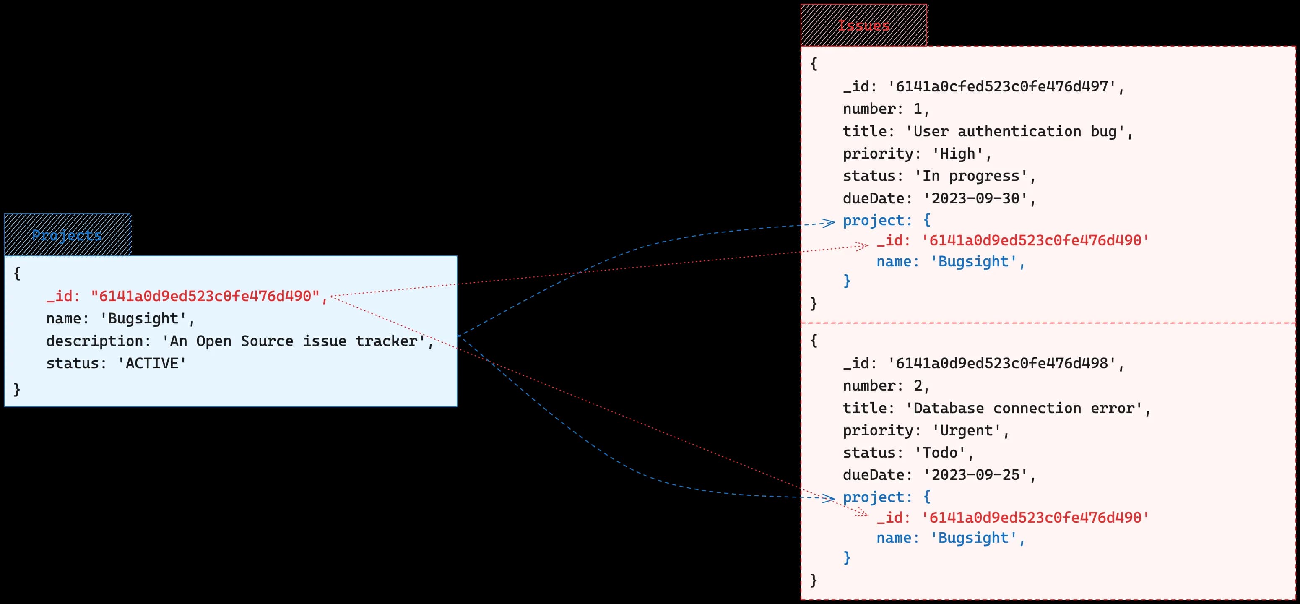The width and height of the screenshot is (1300, 604).
Task: Select title 'Database connection error'
Action: pos(997,408)
